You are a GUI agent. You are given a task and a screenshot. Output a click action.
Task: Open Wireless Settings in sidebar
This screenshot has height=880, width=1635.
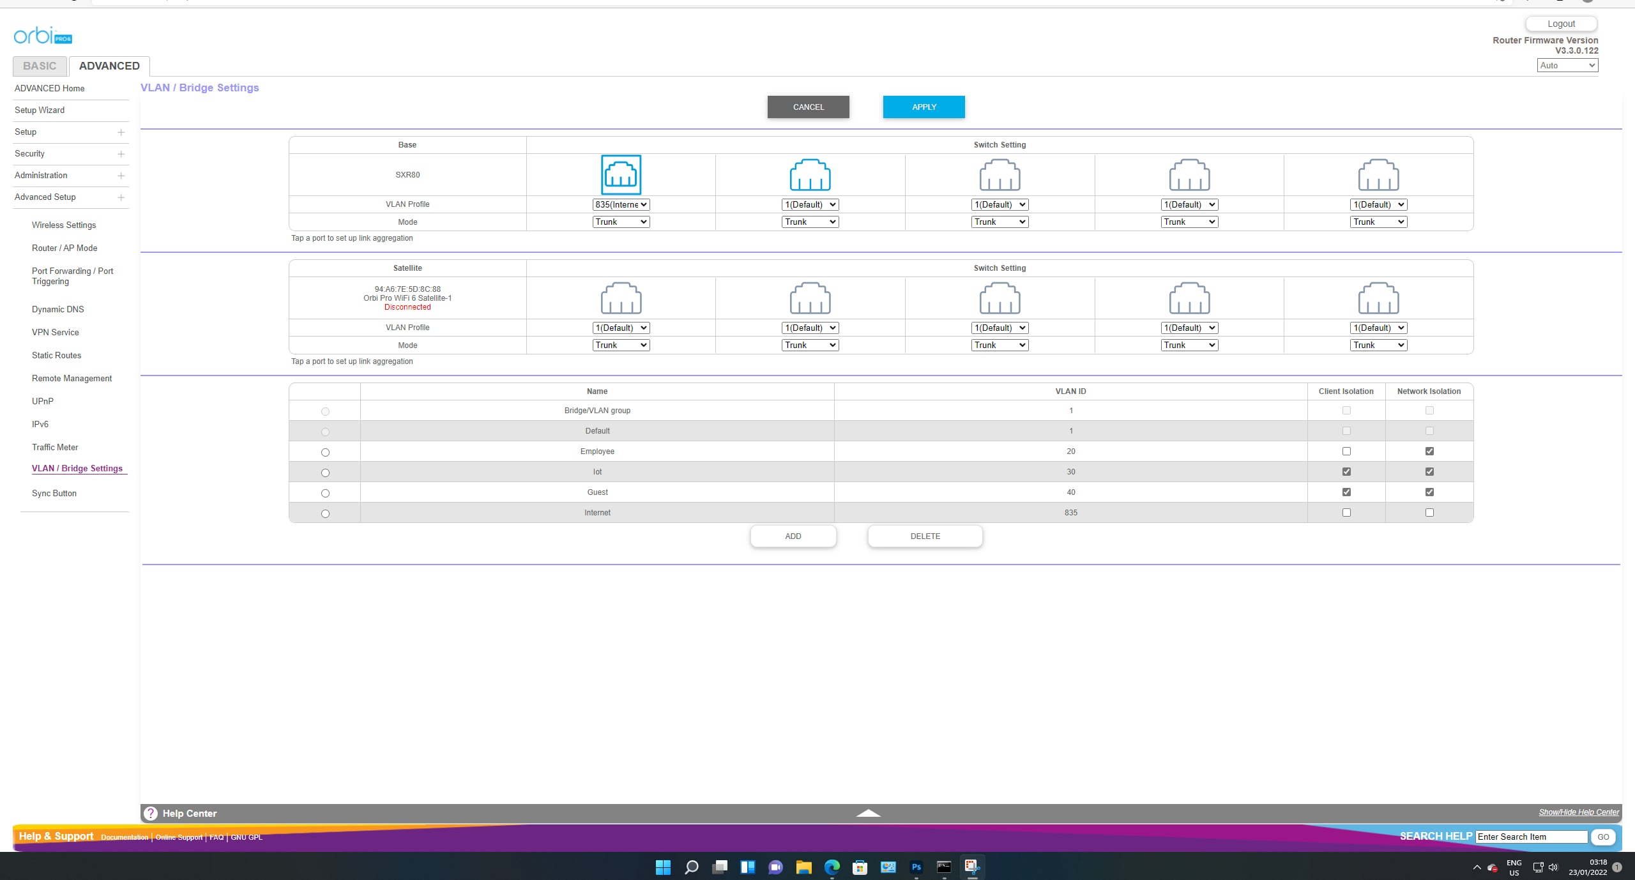[x=64, y=225]
